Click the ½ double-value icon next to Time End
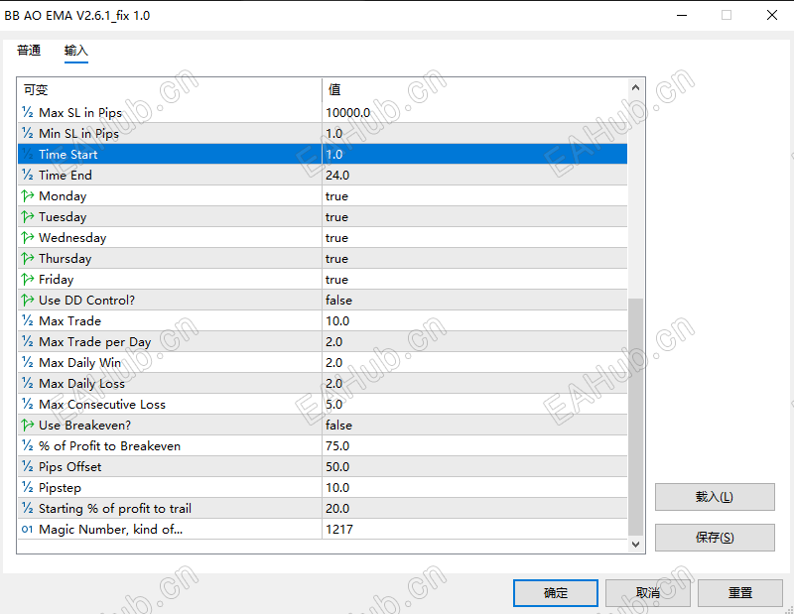Viewport: 794px width, 614px height. tap(25, 175)
